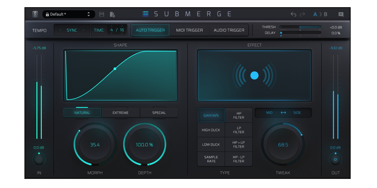Viewport: 377px width, 188px height.
Task: Open the Default preset dropdown
Action: pos(68,14)
